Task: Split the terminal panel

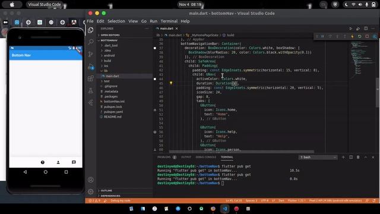Action: tap(351, 157)
